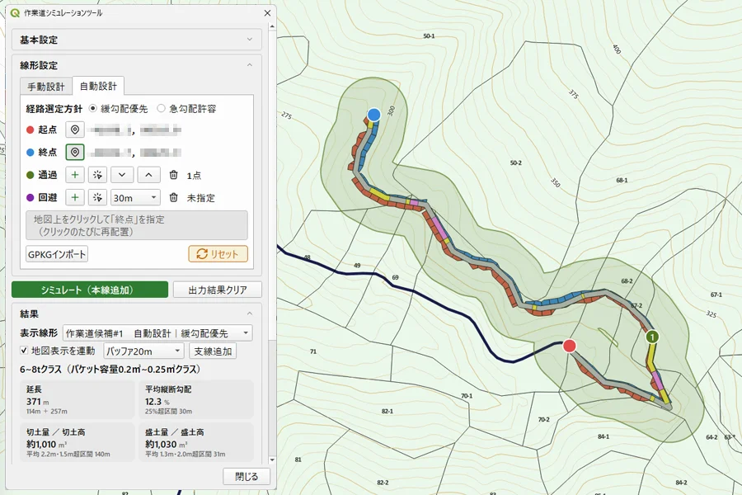Click the リセット button
742x495 pixels.
coord(218,254)
